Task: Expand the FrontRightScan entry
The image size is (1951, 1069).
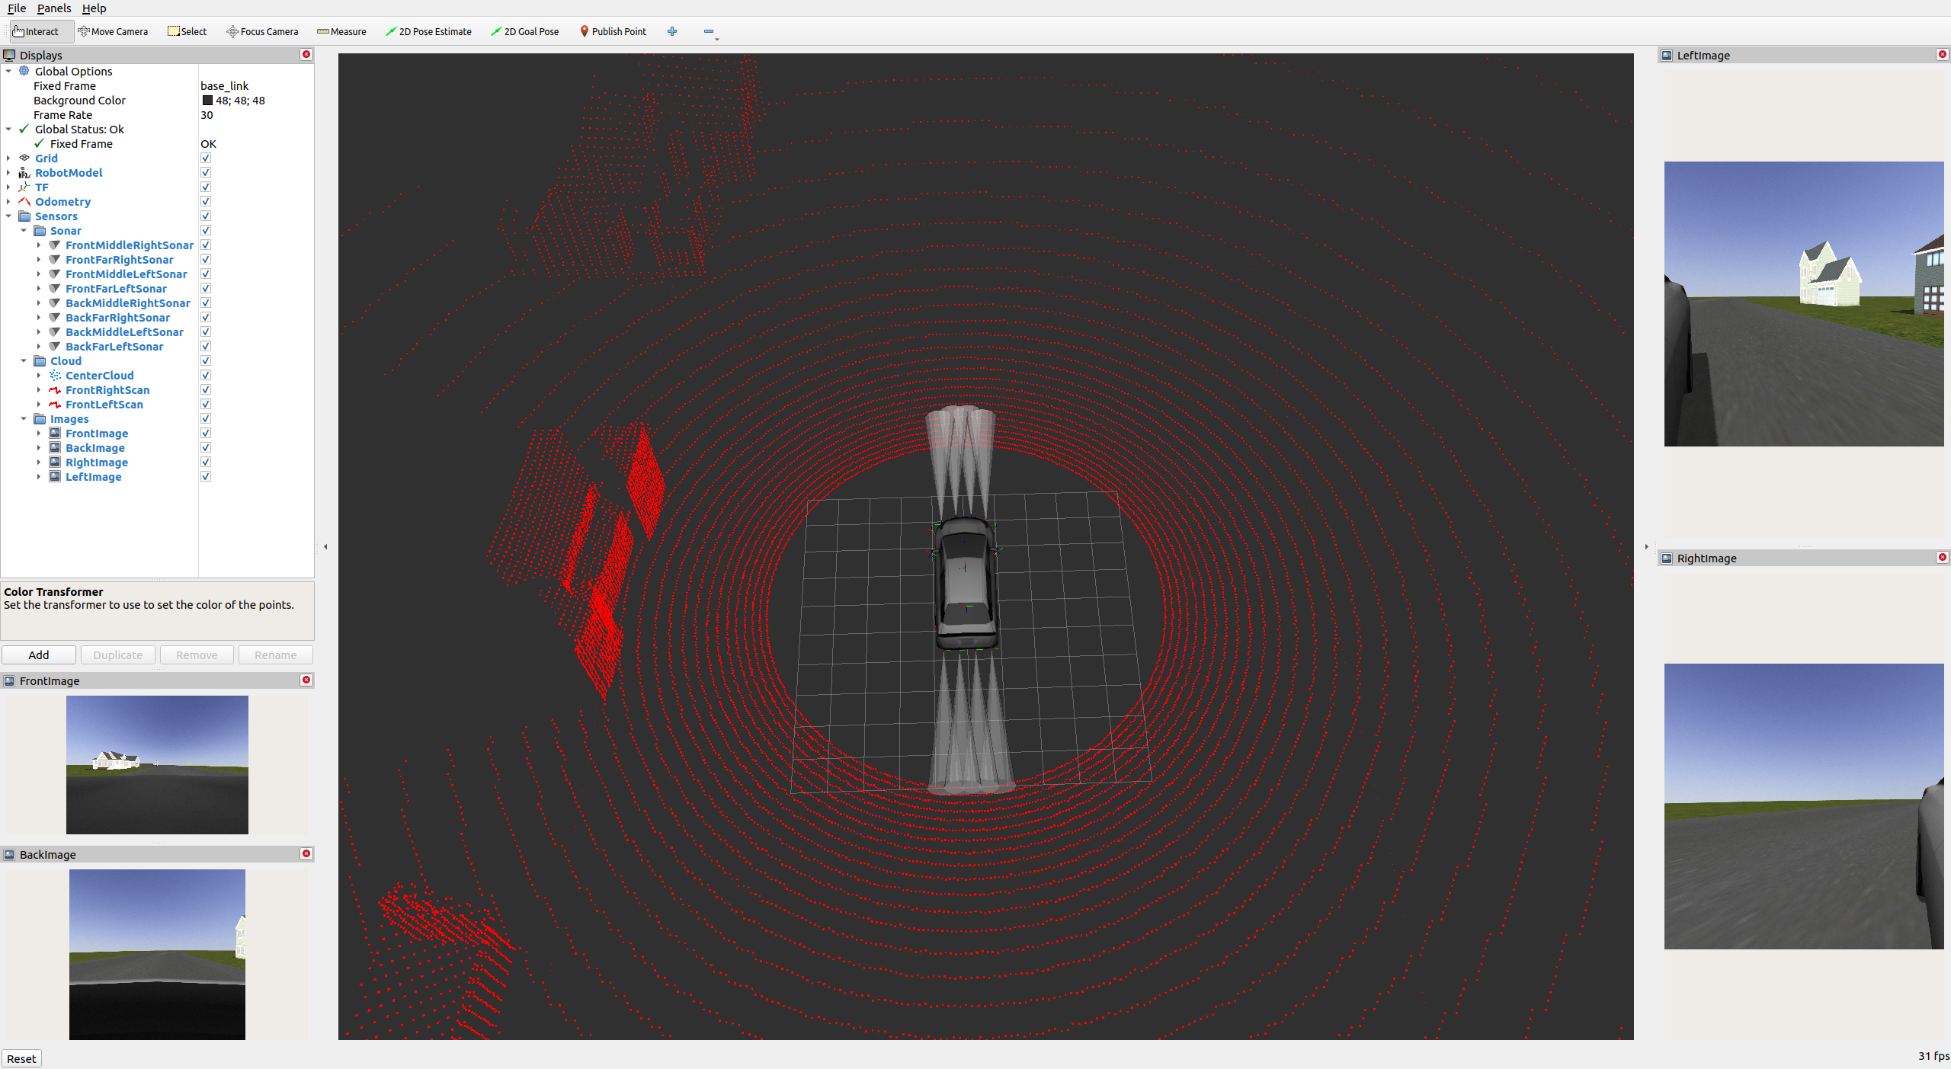Action: 39,390
